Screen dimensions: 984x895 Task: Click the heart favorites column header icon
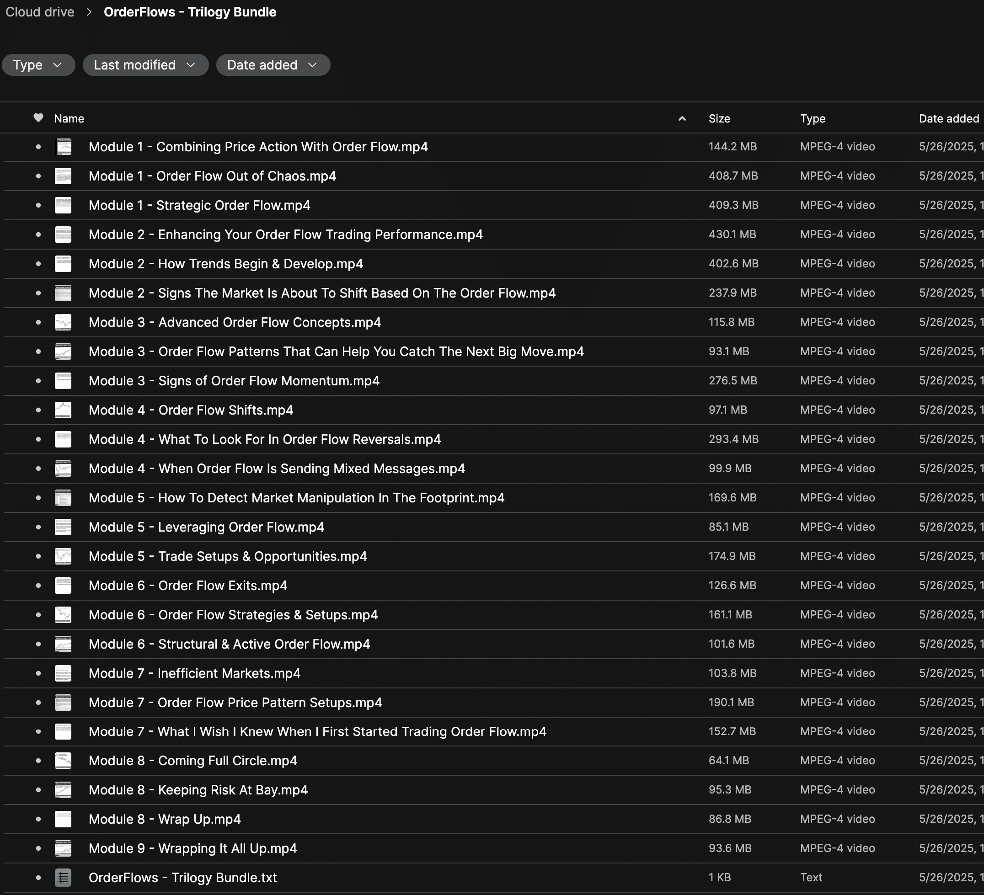pyautogui.click(x=38, y=117)
